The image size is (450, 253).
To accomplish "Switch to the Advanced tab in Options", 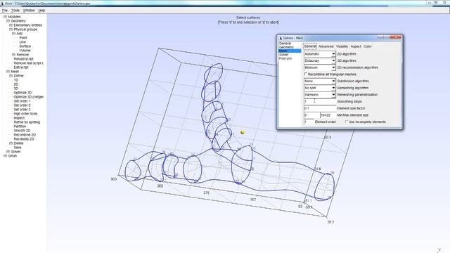I will coord(326,46).
